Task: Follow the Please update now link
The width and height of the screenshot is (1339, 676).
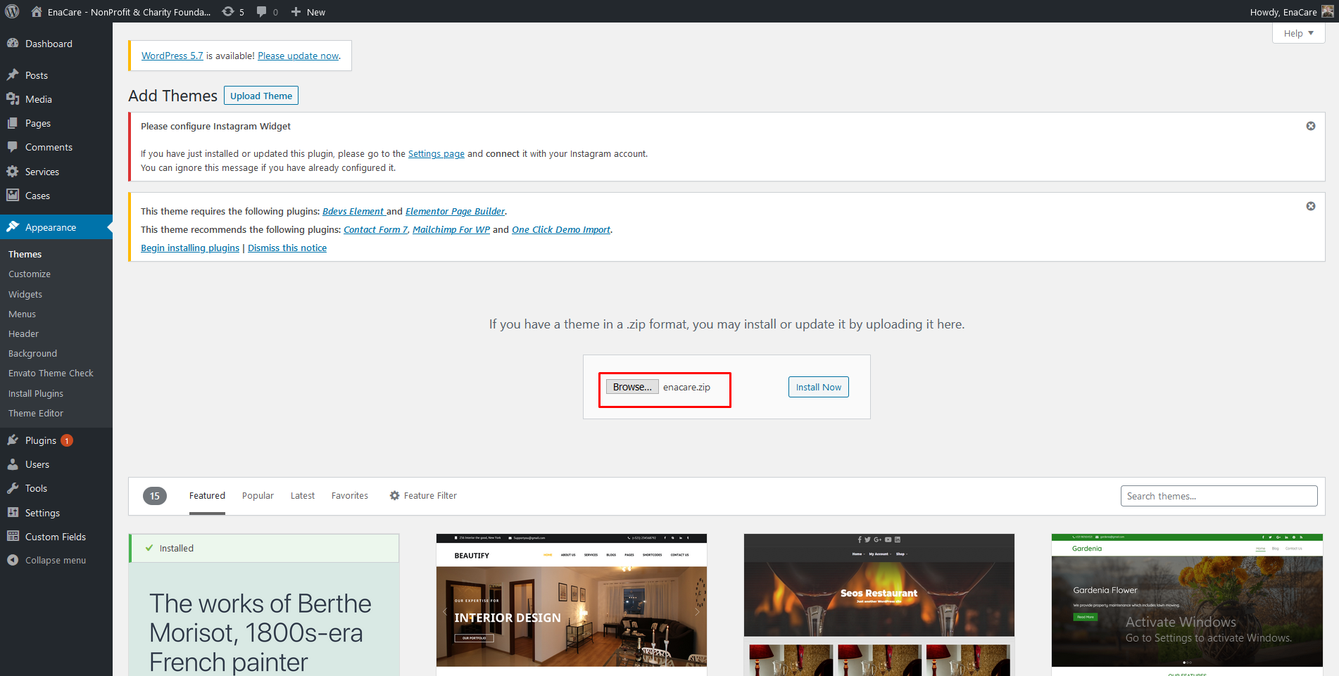Action: [298, 56]
